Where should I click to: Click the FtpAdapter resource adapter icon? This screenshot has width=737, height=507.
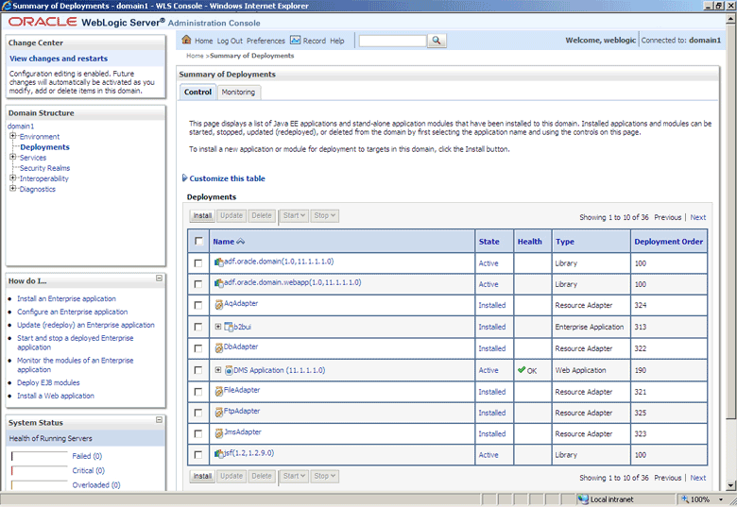[x=219, y=413]
